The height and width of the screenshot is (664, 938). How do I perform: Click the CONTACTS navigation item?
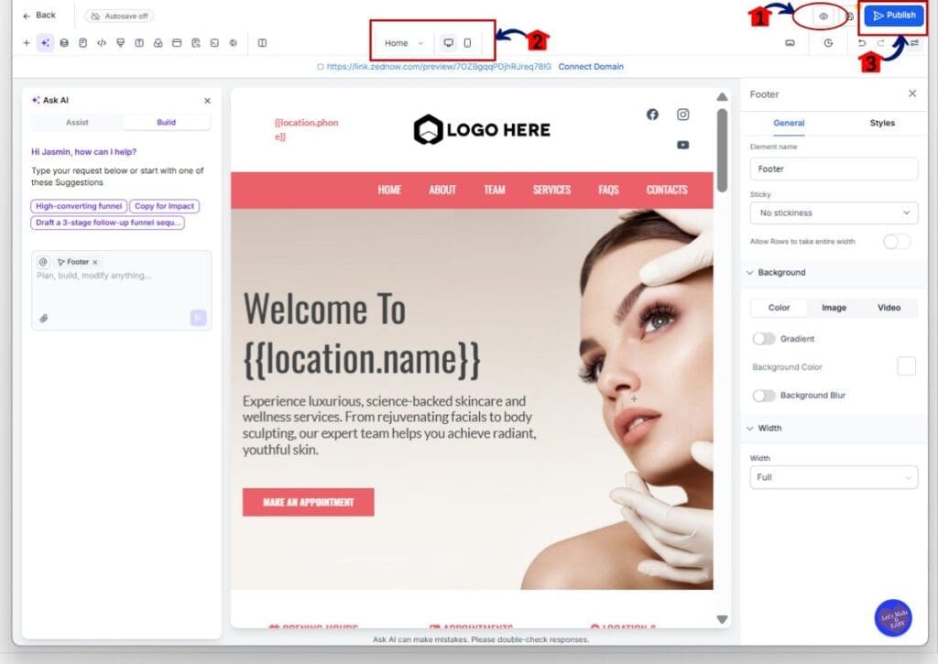(667, 190)
